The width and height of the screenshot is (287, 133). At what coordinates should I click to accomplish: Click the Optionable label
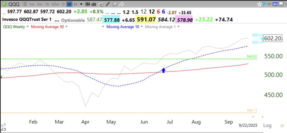tap(73, 20)
